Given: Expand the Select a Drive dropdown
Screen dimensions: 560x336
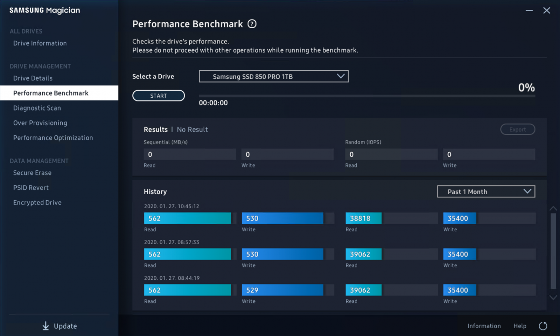Looking at the screenshot, I should point(273,76).
